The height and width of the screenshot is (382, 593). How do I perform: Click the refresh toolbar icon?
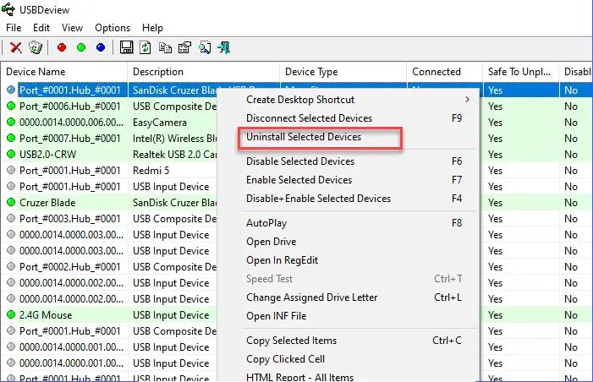(146, 47)
